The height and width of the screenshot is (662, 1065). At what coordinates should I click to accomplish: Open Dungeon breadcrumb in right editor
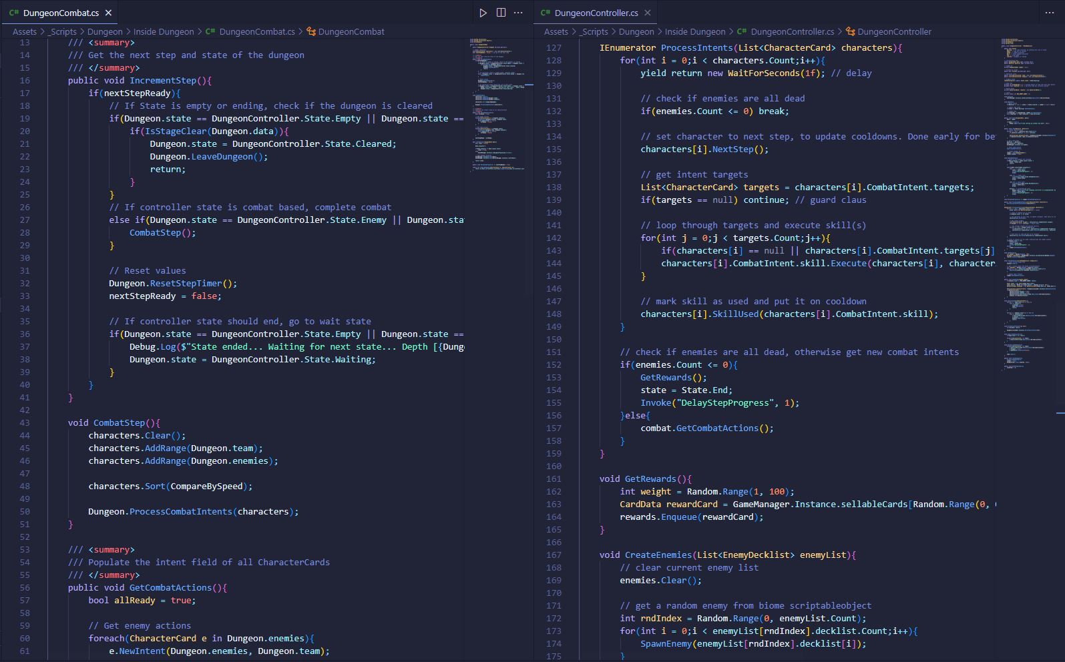[x=636, y=31]
